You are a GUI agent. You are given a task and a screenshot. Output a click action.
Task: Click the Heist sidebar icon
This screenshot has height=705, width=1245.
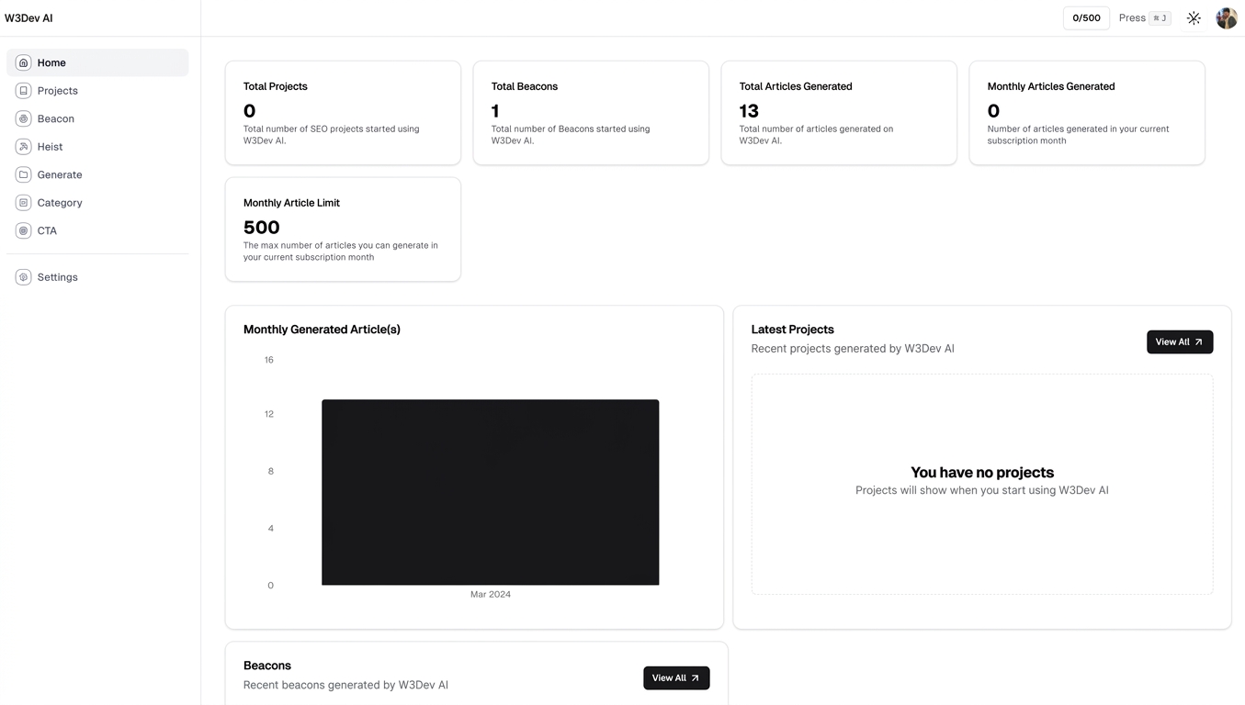(24, 147)
